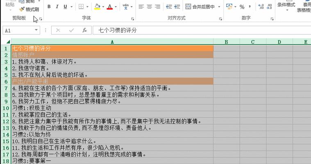311x164 pixels.
Task: Apply percent style
Action: coord(242,7)
